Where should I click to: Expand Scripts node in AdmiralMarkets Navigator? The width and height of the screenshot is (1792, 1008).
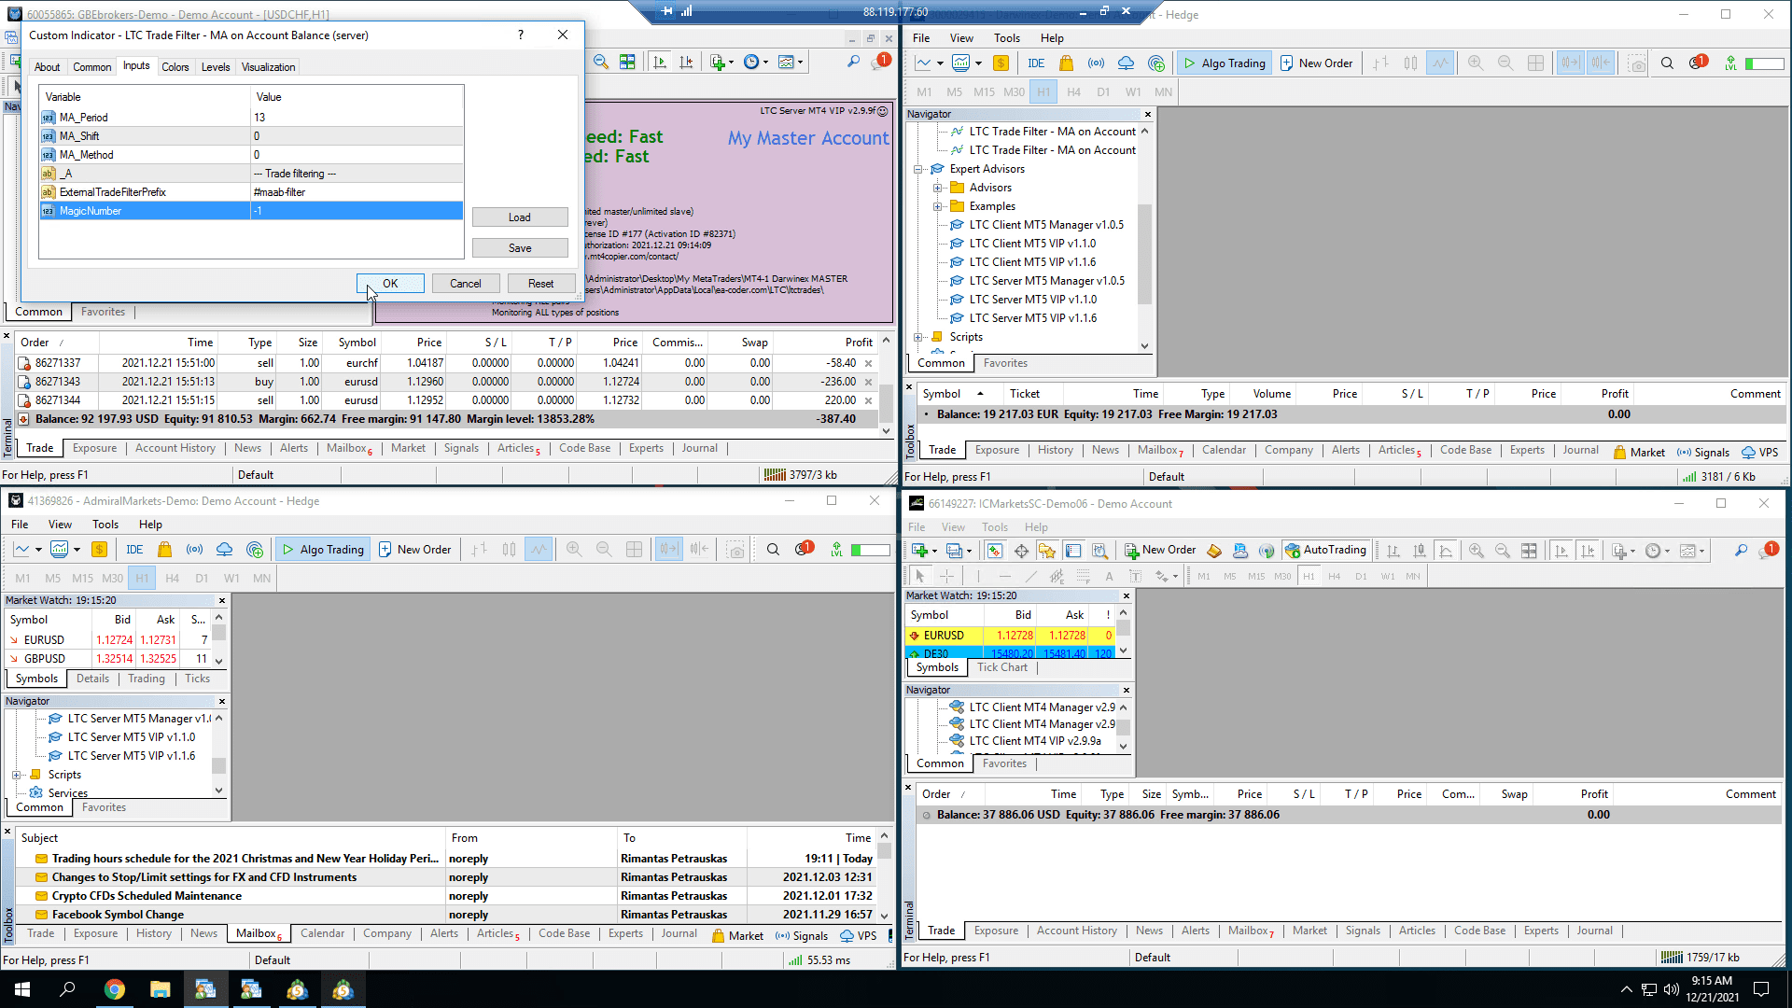[x=16, y=775]
